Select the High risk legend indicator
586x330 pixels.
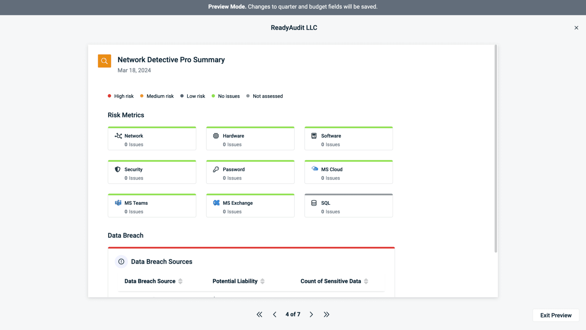pyautogui.click(x=109, y=96)
